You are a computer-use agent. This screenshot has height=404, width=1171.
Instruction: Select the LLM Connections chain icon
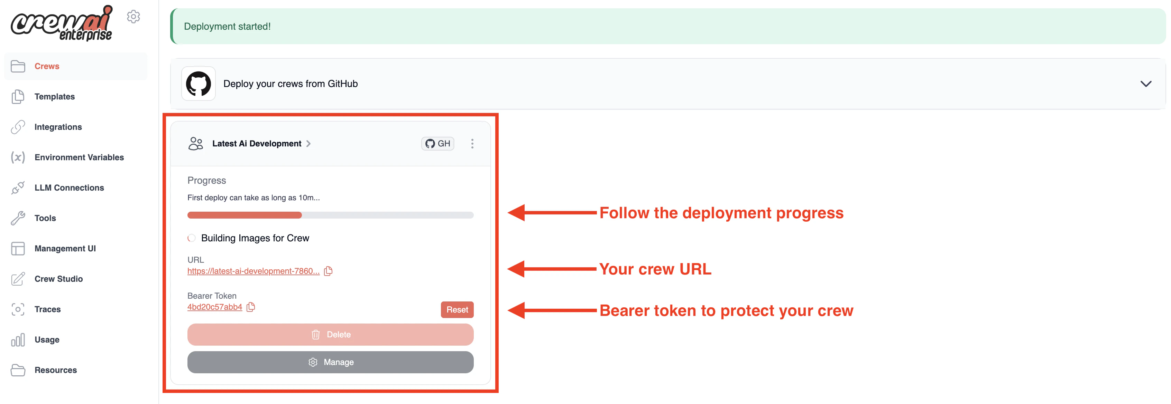click(18, 187)
